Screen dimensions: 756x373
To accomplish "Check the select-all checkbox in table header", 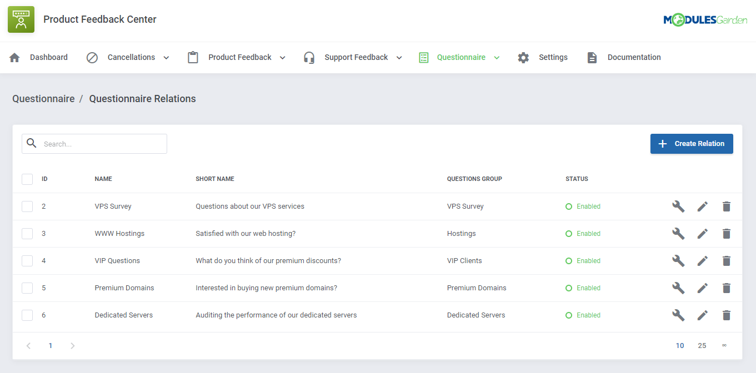I will [27, 179].
